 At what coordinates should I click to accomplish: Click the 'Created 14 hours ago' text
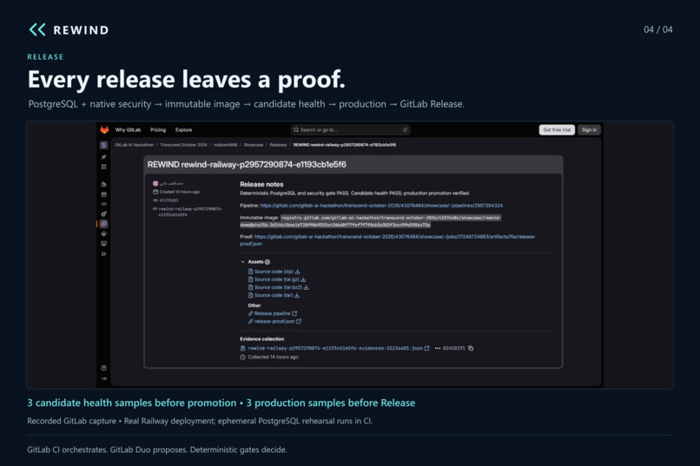tap(180, 192)
